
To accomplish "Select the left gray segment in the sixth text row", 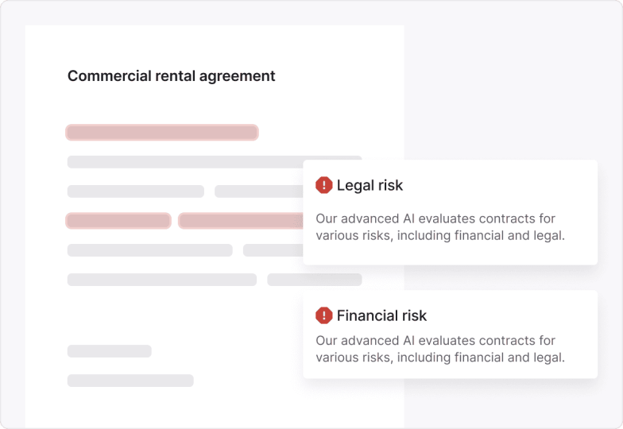I will pyautogui.click(x=161, y=280).
